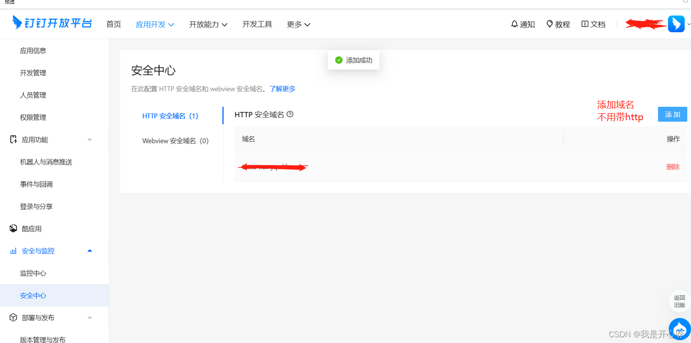
Task: Expand the 更多 dropdown menu
Action: [299, 25]
